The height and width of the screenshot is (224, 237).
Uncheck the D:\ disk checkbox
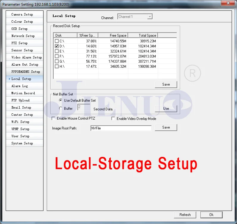pyautogui.click(x=57, y=46)
